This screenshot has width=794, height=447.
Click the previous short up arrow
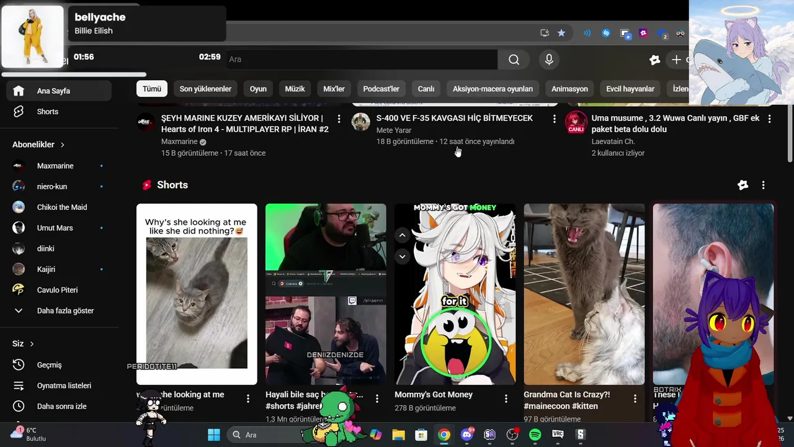pyautogui.click(x=402, y=235)
